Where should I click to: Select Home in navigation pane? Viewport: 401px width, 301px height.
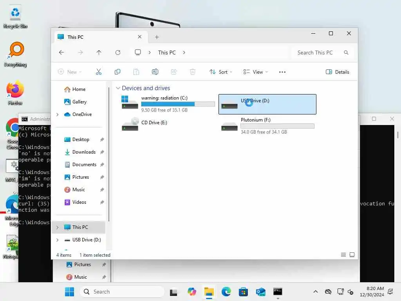(x=79, y=89)
